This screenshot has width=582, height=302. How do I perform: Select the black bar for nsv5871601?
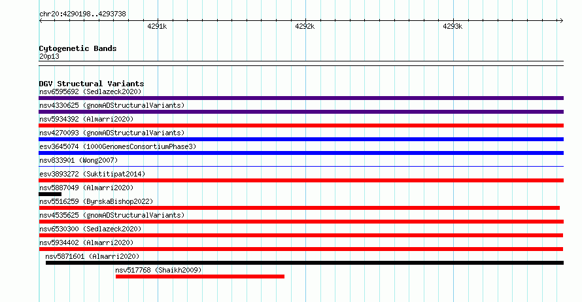[305, 263]
